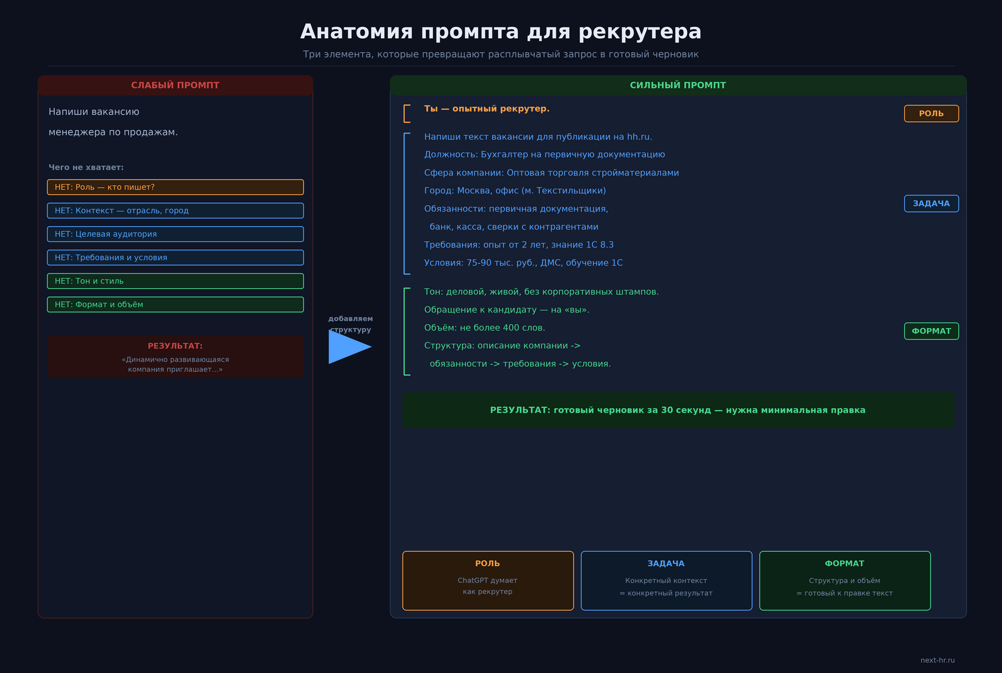Click the 'НЕТ: Контекст — отрасль, город' box
This screenshot has height=673, width=1002.
click(x=175, y=211)
